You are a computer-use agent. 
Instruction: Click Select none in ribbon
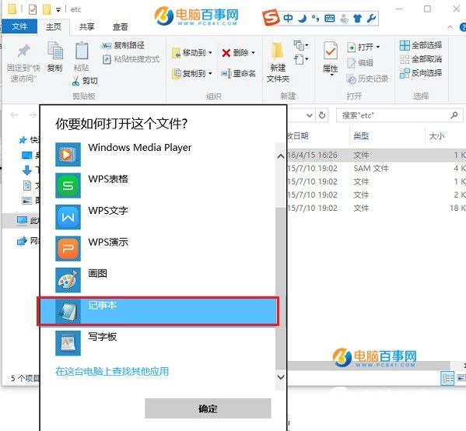coord(421,59)
